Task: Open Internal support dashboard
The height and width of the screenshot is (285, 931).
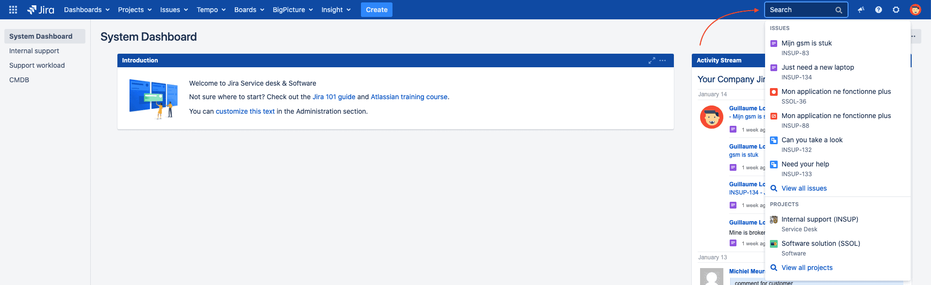Action: pos(34,51)
